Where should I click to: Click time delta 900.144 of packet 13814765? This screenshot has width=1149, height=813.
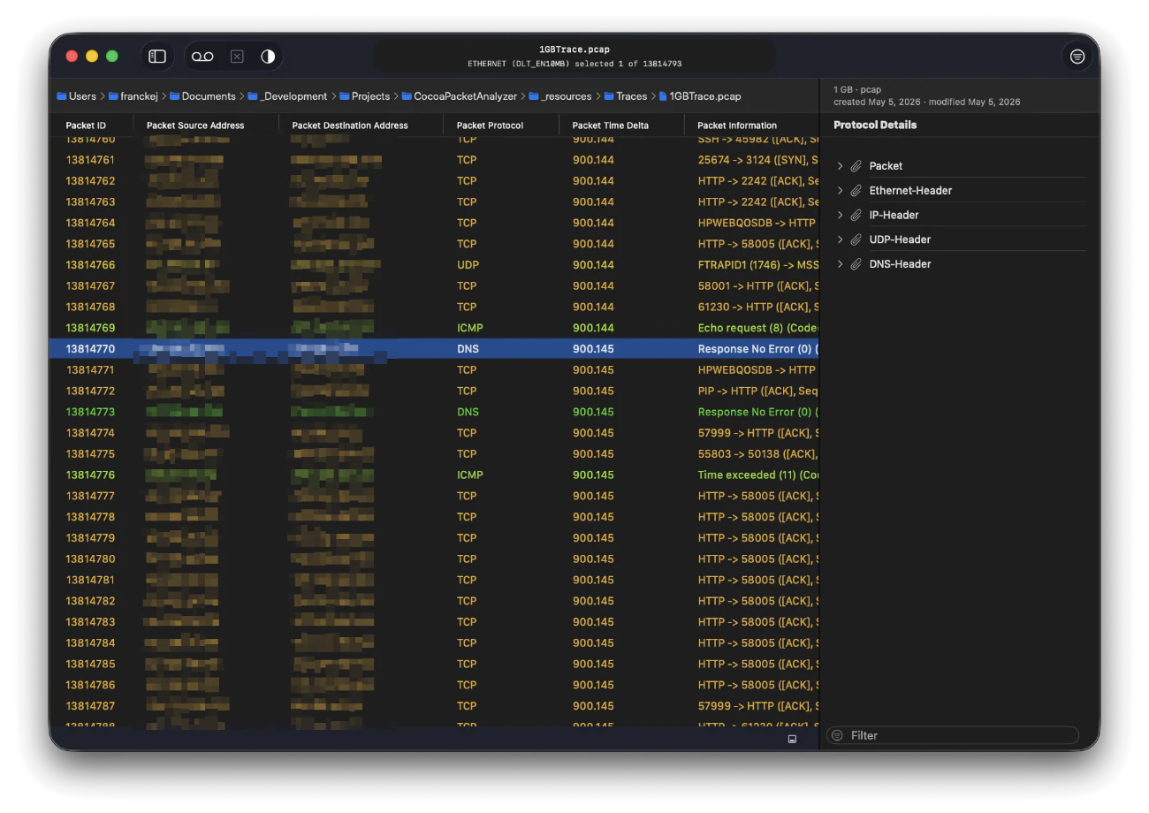[x=593, y=244]
